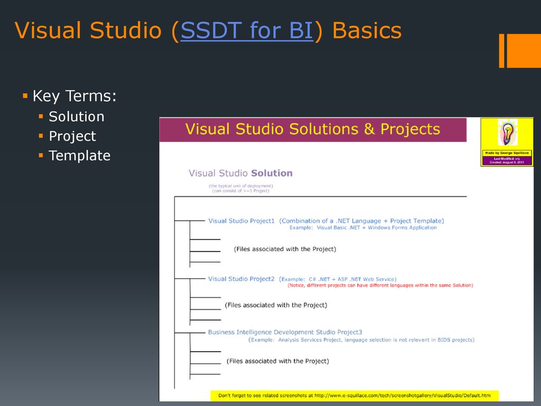541x406 pixels.
Task: Select the 'Key Terms:' bullet text
Action: 74,96
